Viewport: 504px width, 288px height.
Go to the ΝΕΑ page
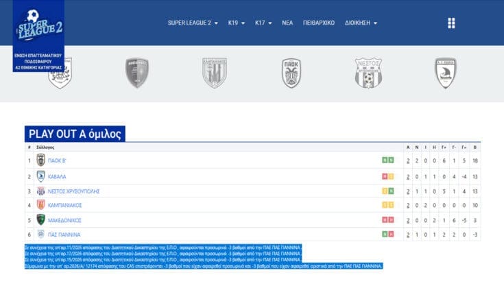coord(287,23)
